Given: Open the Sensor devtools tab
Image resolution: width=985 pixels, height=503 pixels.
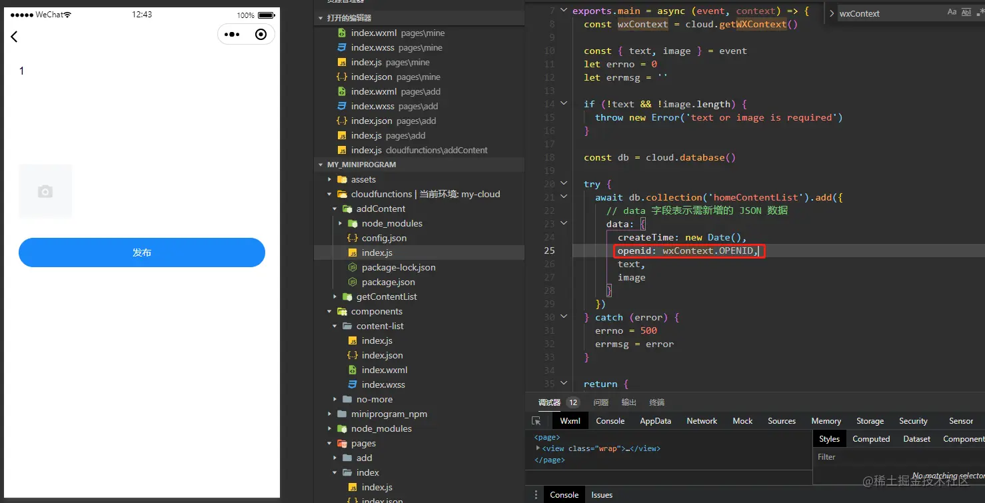Looking at the screenshot, I should tap(961, 421).
